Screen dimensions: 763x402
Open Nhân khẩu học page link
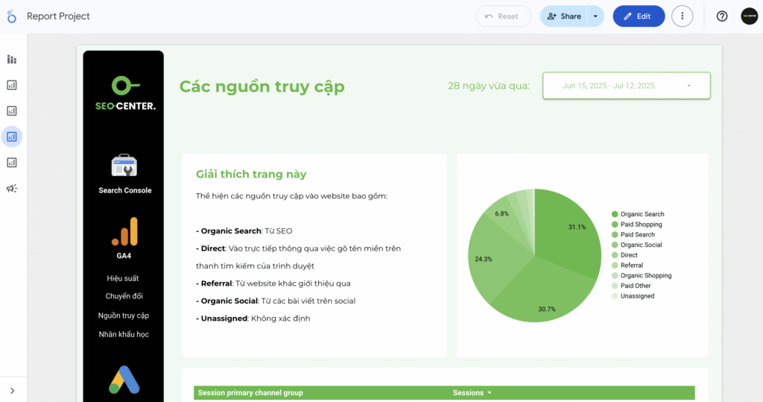pyautogui.click(x=124, y=334)
